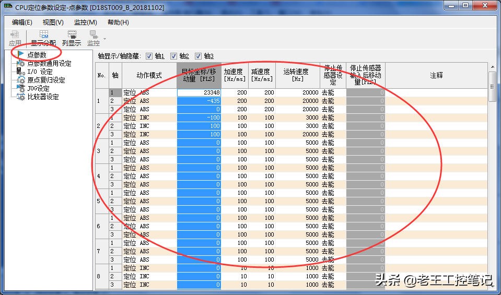Select target coordinate cell with value -435
This screenshot has height=295, width=501.
[199, 101]
